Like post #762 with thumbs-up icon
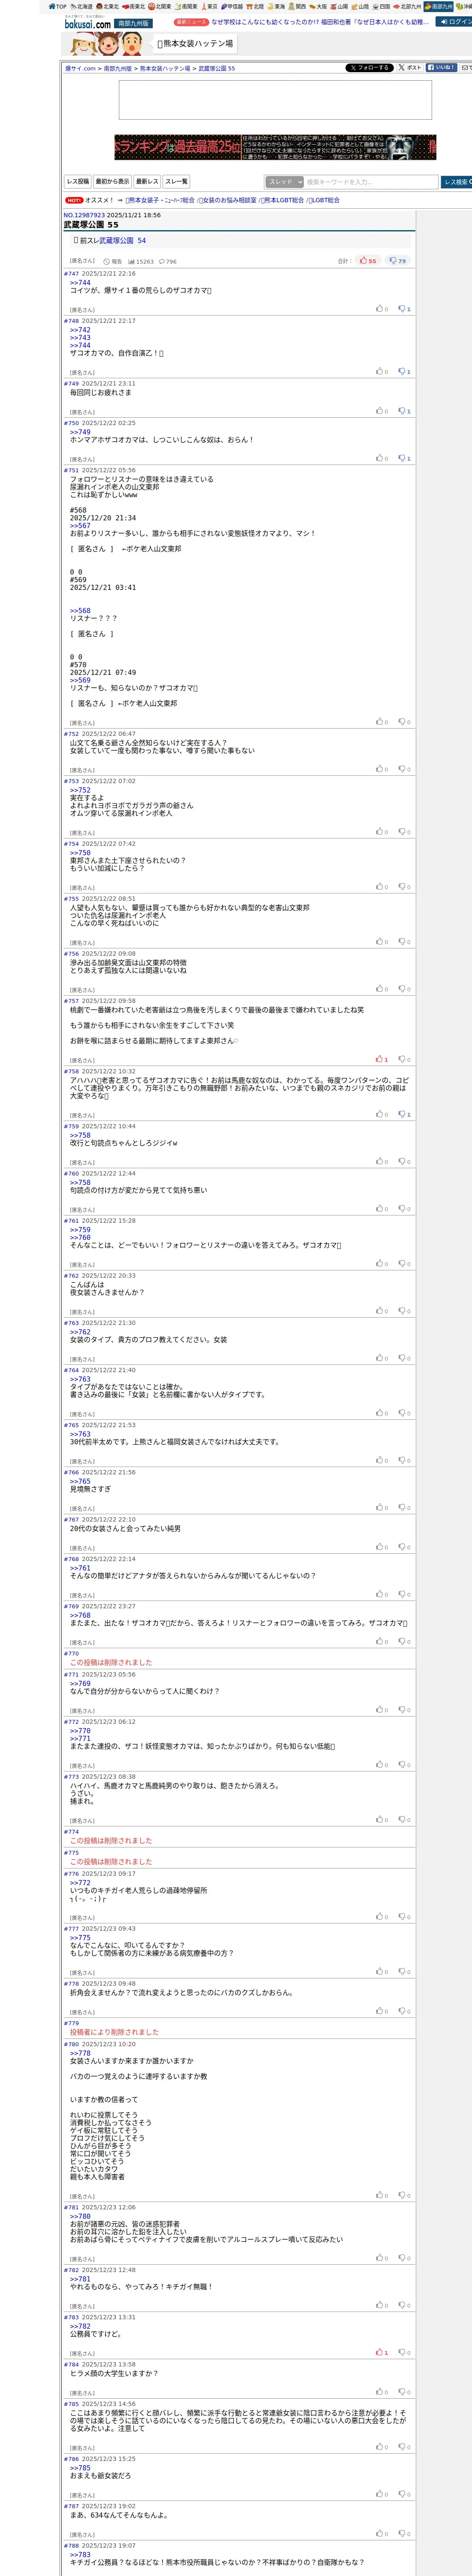This screenshot has height=2576, width=472. [380, 1311]
